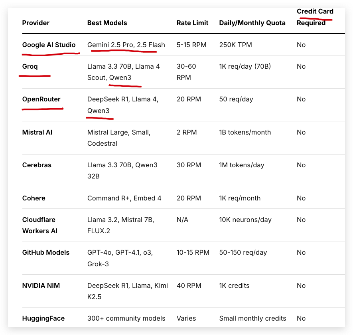Click the Cerebras provider name
Viewport: 353px width, 335px height.
pyautogui.click(x=37, y=165)
